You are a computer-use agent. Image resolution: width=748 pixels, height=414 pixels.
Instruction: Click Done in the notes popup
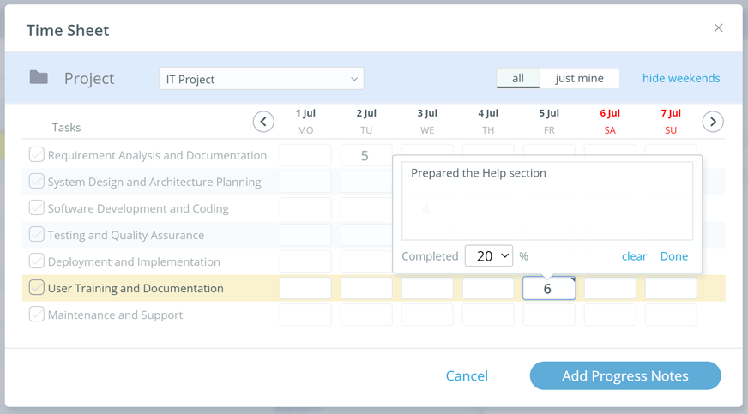pyautogui.click(x=673, y=256)
